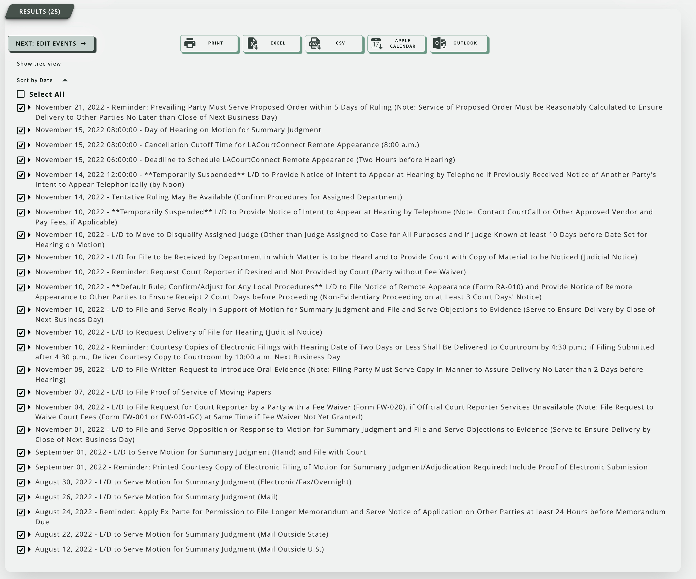Click the Excel export file icon
The width and height of the screenshot is (696, 579).
point(253,43)
